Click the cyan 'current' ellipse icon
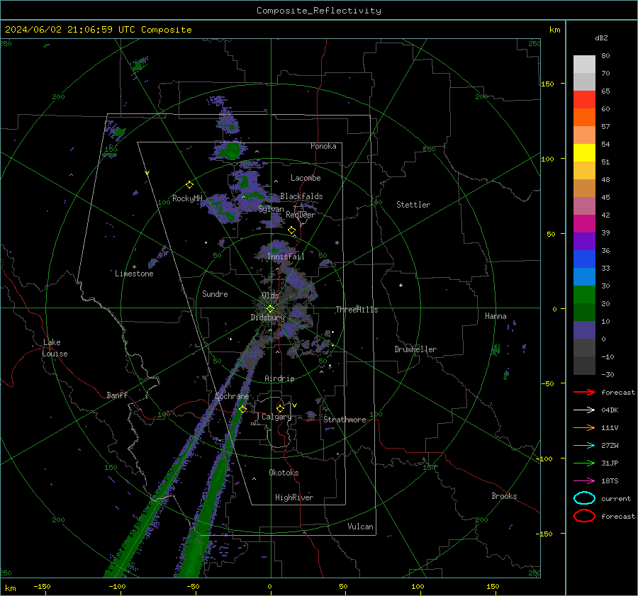The height and width of the screenshot is (596, 638). (584, 498)
